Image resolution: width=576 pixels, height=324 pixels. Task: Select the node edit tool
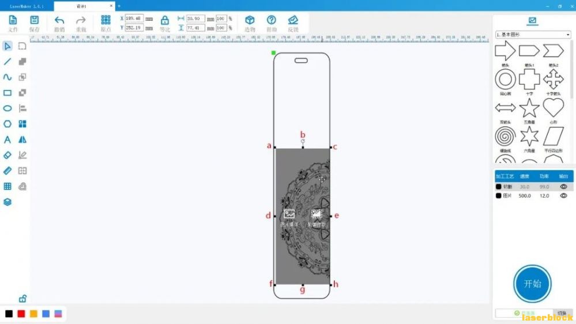pyautogui.click(x=22, y=46)
